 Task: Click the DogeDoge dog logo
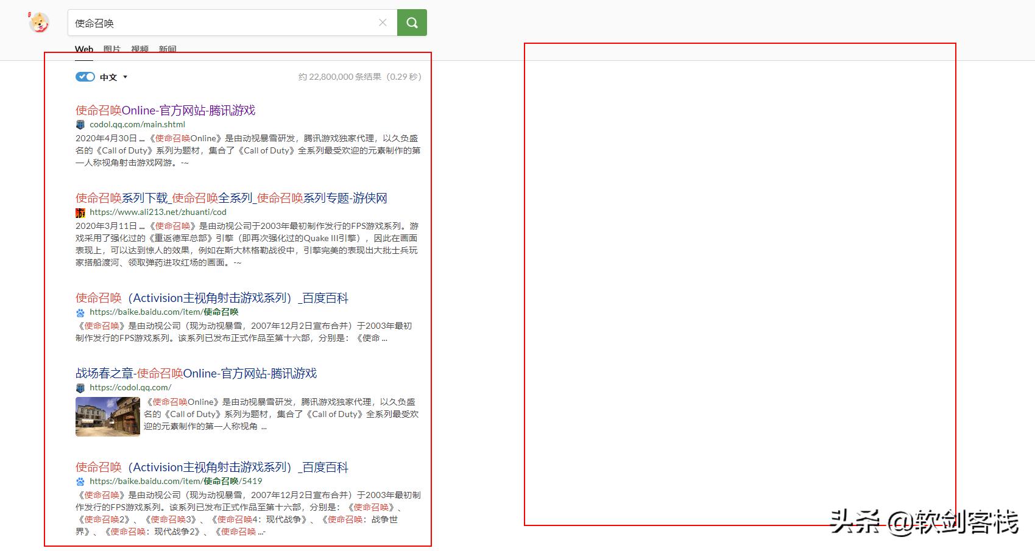pyautogui.click(x=39, y=23)
